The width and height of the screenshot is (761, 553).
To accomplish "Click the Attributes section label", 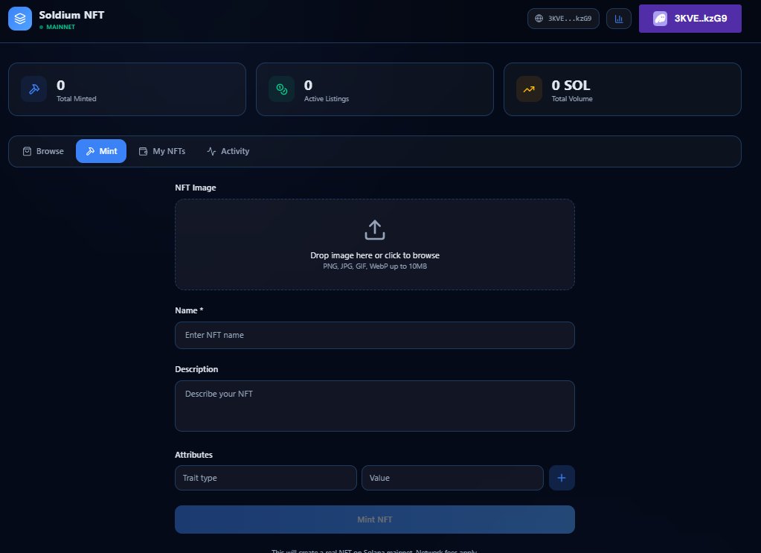I will (193, 455).
